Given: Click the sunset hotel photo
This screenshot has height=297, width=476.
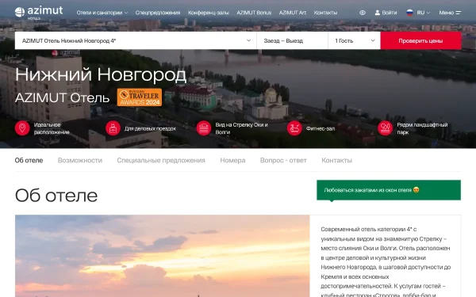Looking at the screenshot, I should (x=163, y=256).
